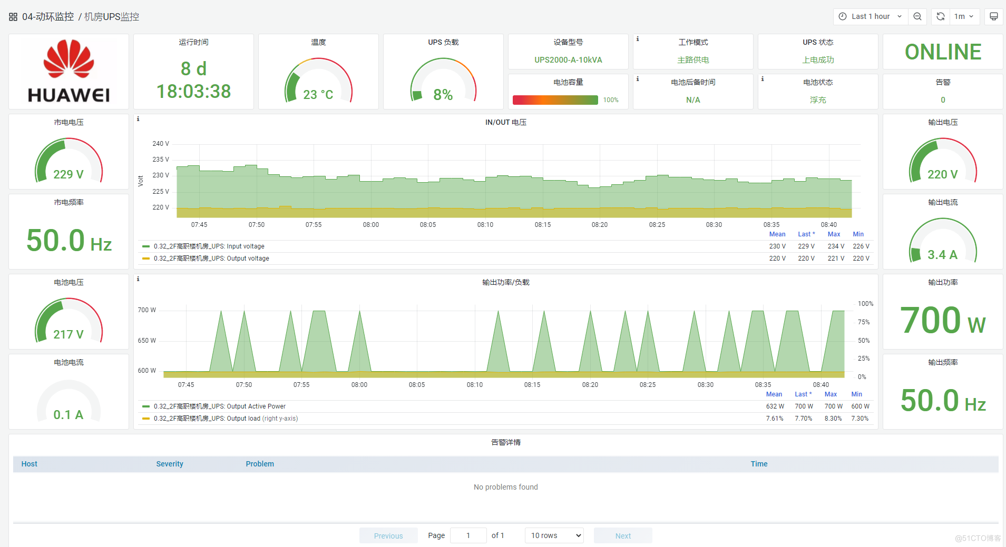1006x547 pixels.
Task: Toggle Output load legend series
Action: (x=226, y=419)
